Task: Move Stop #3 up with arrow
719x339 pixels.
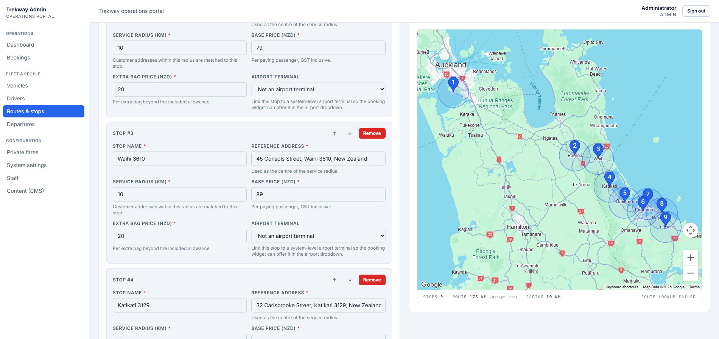Action: [x=335, y=133]
